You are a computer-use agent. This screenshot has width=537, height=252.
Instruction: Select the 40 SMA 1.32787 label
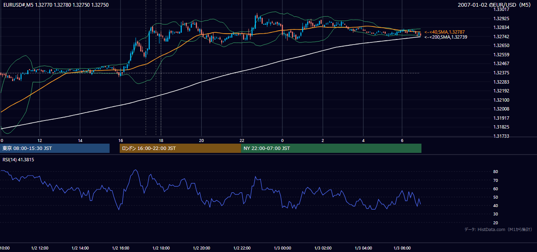[445, 32]
